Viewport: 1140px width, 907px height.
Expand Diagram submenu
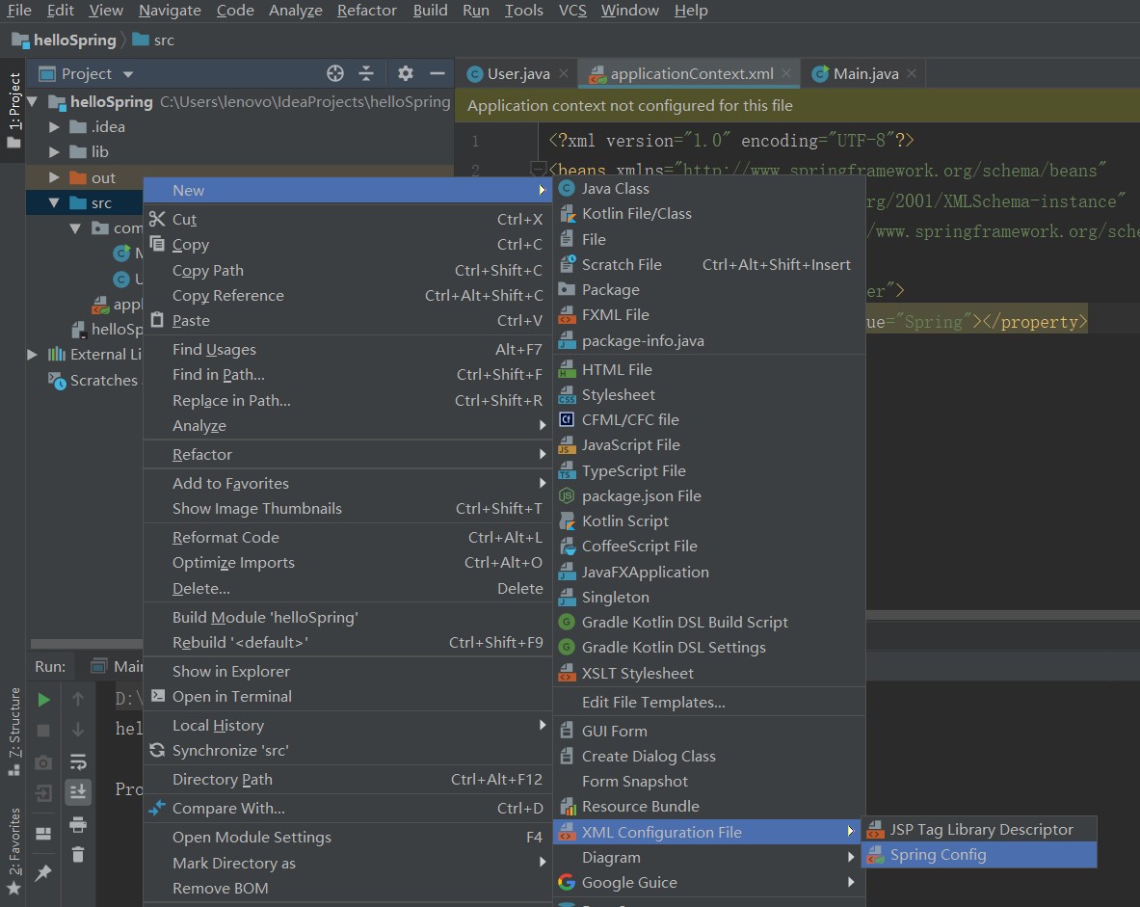pos(709,858)
